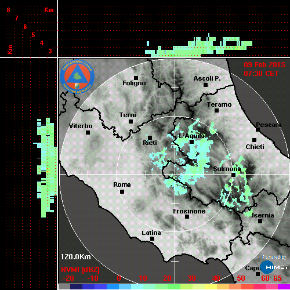This screenshot has height=290, width=290.
Task: Click the 'Terni' city label
Action: coord(128,115)
